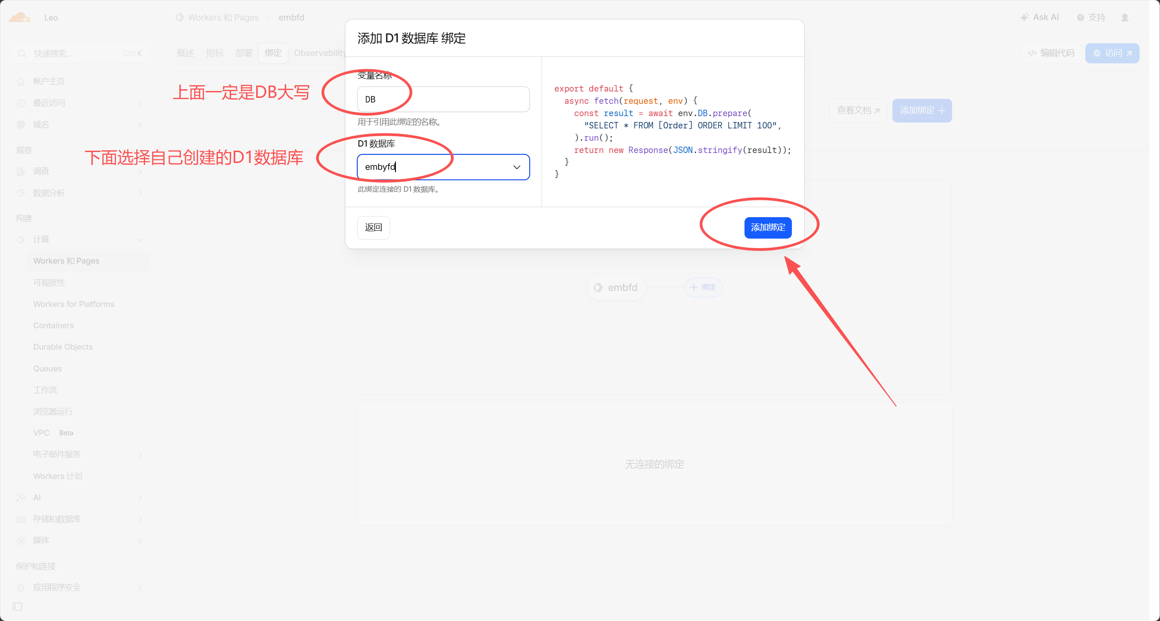Click the 帐户主页 home icon
1160x621 pixels.
coord(21,81)
